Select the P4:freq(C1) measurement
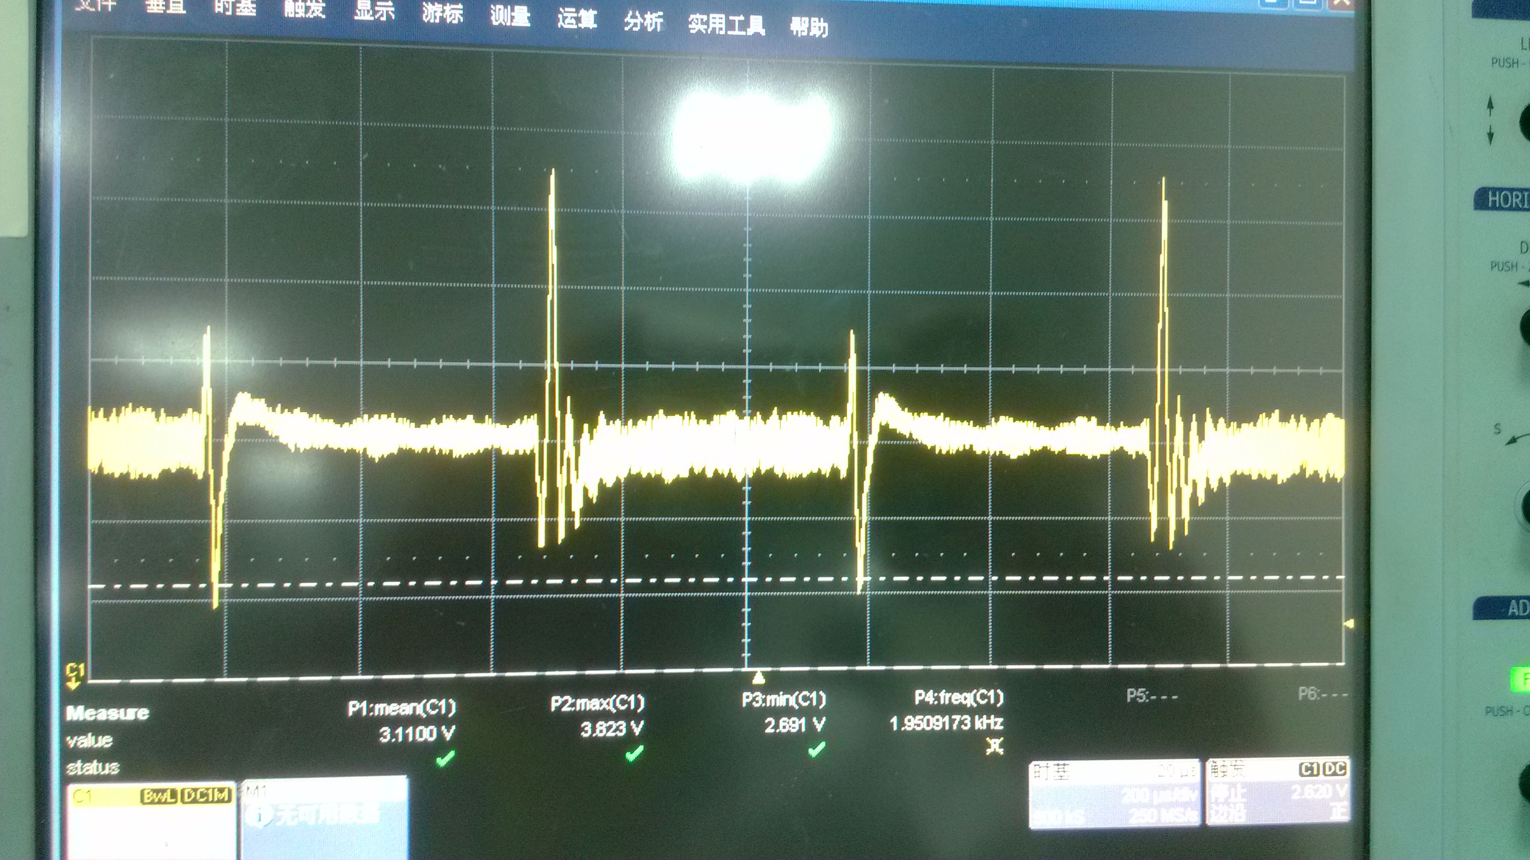The image size is (1530, 860). (x=959, y=697)
